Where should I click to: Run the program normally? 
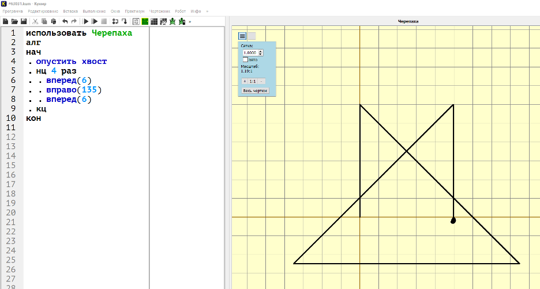click(86, 21)
